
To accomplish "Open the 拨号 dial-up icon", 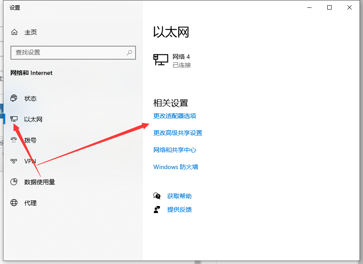I will [x=14, y=140].
